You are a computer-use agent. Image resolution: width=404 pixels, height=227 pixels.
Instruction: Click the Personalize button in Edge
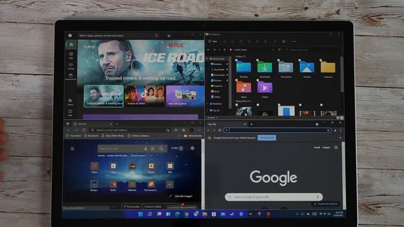[132, 207]
